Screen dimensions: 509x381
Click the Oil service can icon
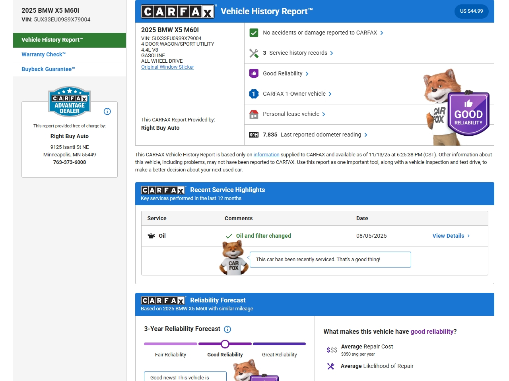tap(152, 236)
